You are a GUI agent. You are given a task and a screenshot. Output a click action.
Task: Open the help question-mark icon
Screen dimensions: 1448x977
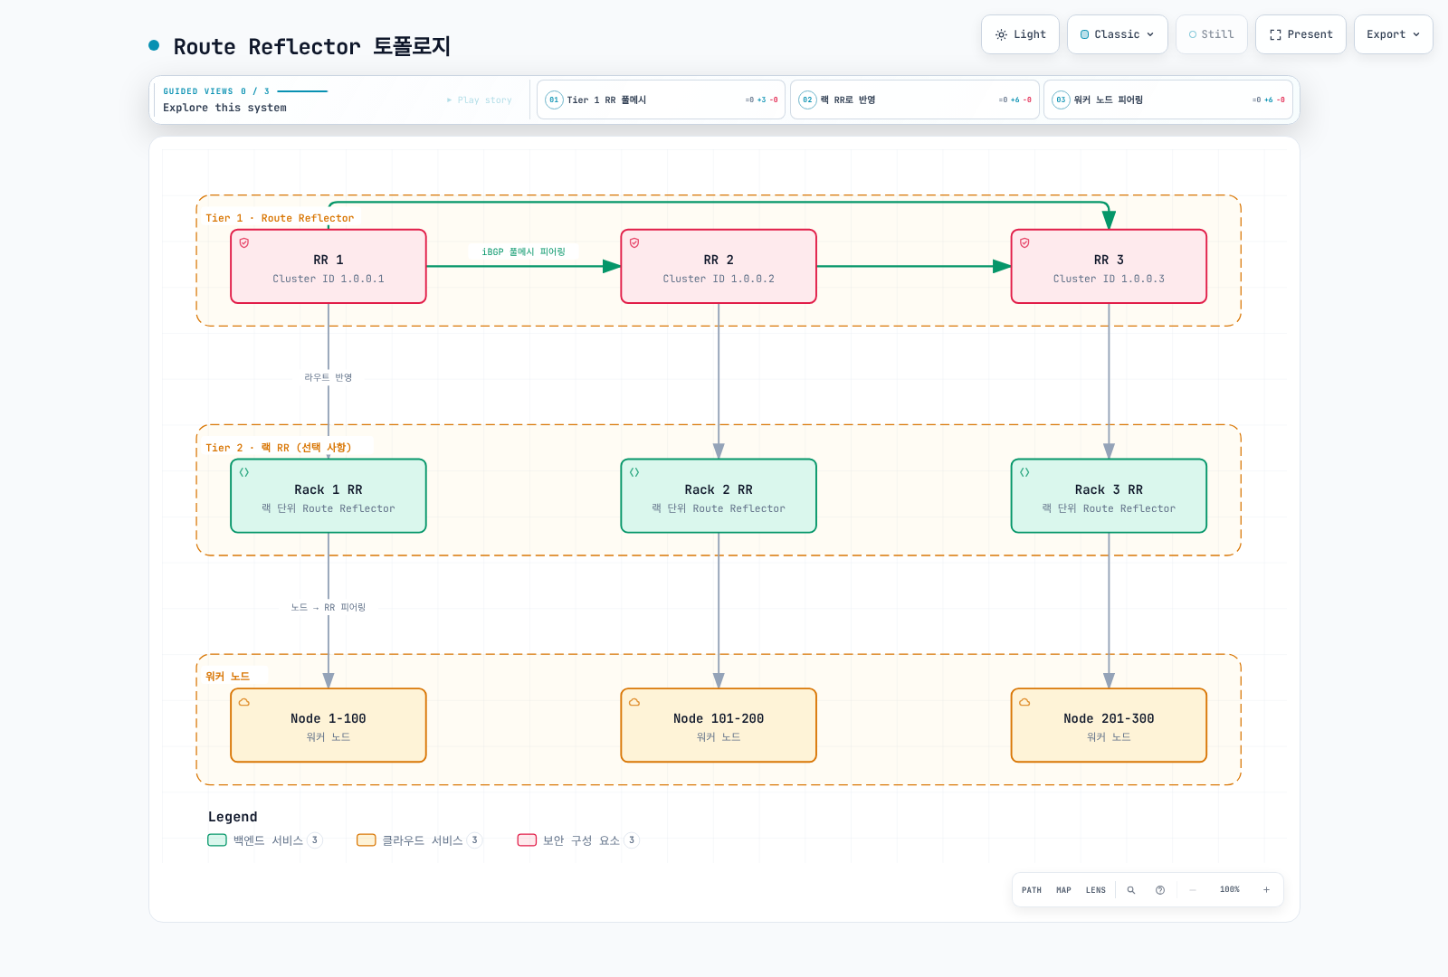click(x=1160, y=890)
